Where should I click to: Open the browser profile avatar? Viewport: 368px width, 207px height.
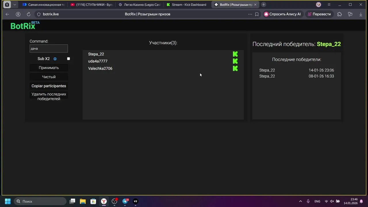(x=318, y=5)
